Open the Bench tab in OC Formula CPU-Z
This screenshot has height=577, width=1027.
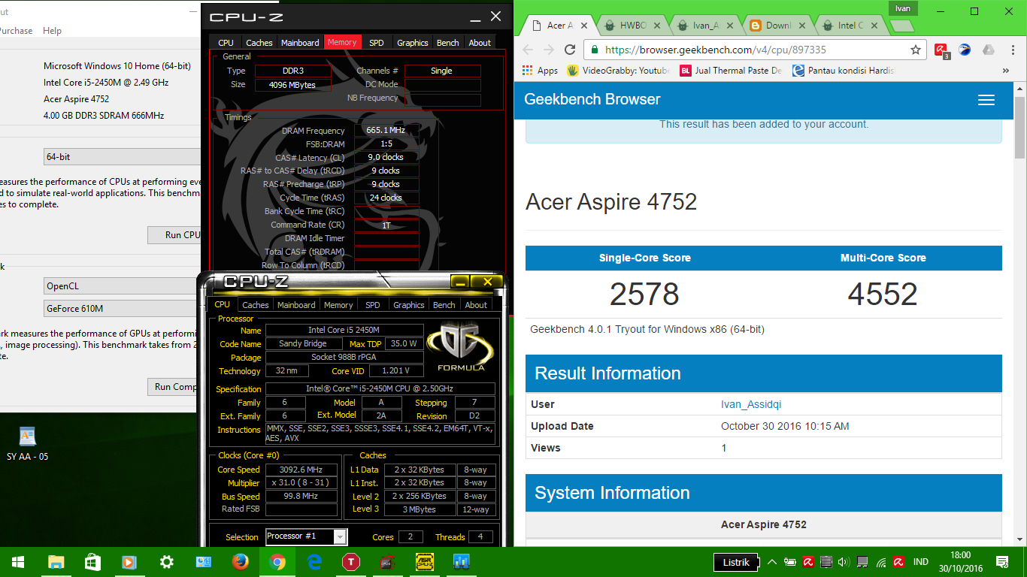pyautogui.click(x=444, y=305)
